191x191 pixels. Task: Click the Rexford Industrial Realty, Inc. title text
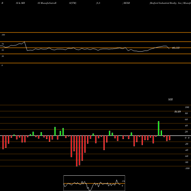click(166, 3)
